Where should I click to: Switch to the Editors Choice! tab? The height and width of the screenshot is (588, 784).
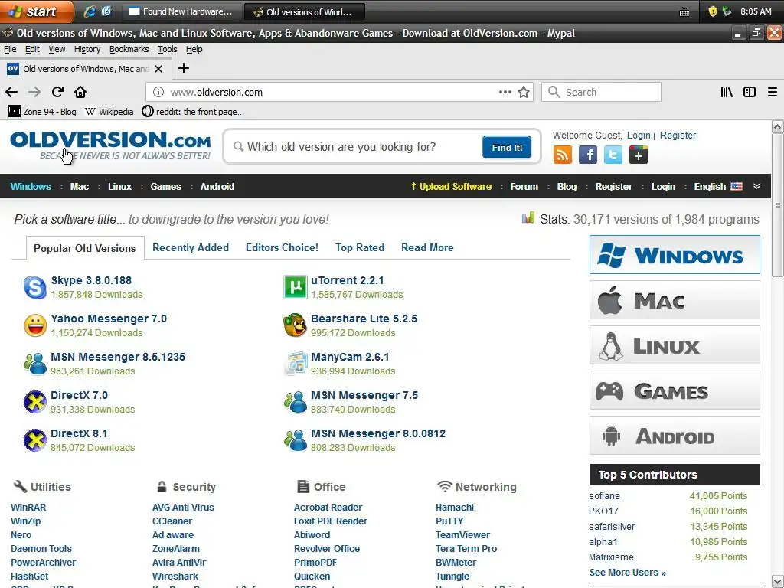pyautogui.click(x=282, y=247)
